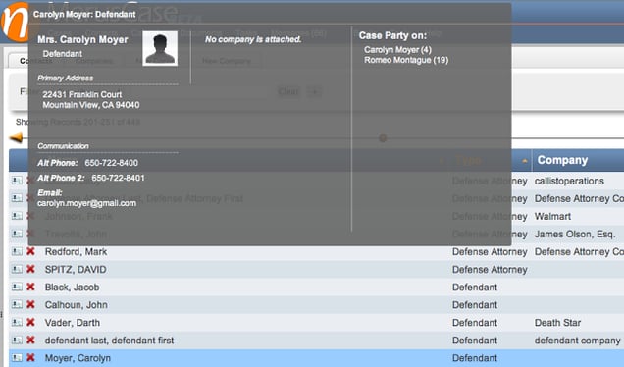Image resolution: width=624 pixels, height=367 pixels.
Task: Click Carolyn Moyer's profile photo thumbnail
Action: (160, 48)
